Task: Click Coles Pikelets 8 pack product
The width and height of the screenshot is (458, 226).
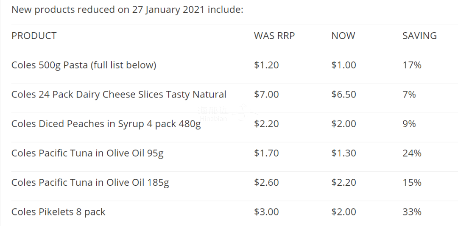Action: point(59,212)
